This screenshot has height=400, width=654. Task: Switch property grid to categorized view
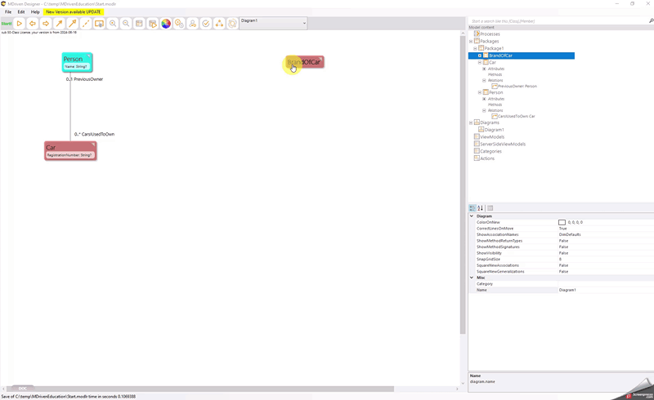coord(473,208)
